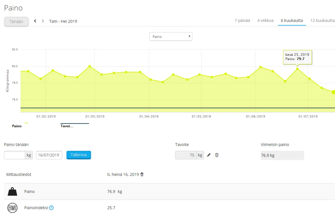Save weight with Tallenna button
Viewport: 335px width, 218px height.
79,155
